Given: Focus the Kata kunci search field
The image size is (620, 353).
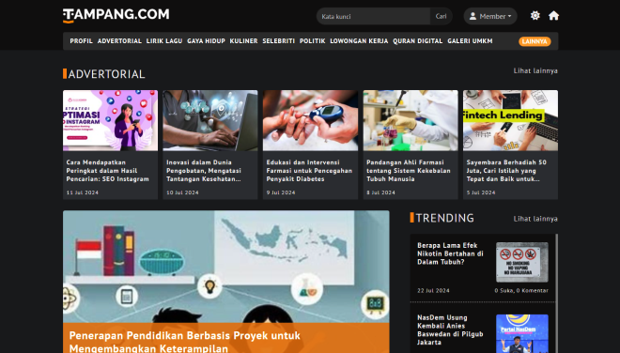Looking at the screenshot, I should 373,16.
